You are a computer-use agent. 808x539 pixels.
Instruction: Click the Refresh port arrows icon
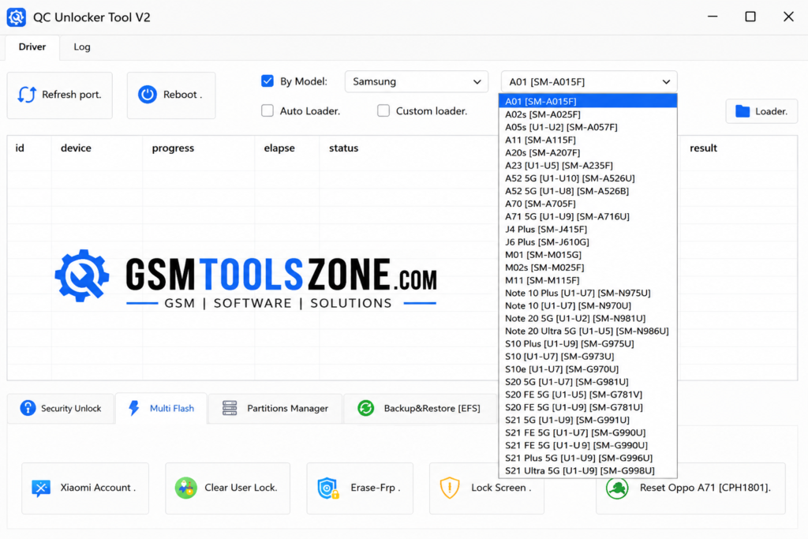27,95
